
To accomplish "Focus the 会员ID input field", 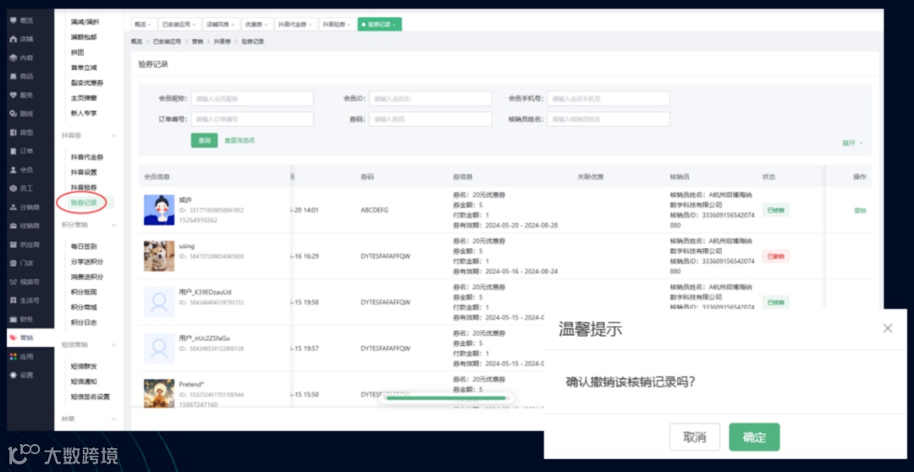I will (x=430, y=98).
